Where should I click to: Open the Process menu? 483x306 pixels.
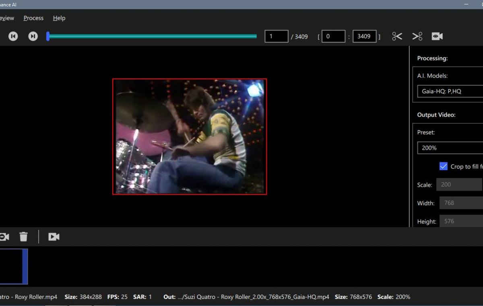pyautogui.click(x=33, y=18)
